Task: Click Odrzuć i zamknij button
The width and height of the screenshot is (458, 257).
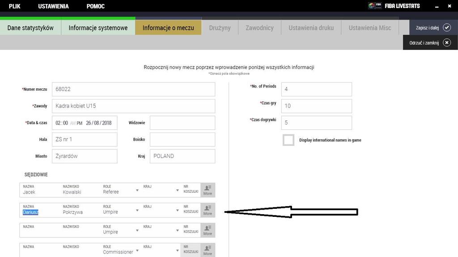Action: click(x=430, y=42)
